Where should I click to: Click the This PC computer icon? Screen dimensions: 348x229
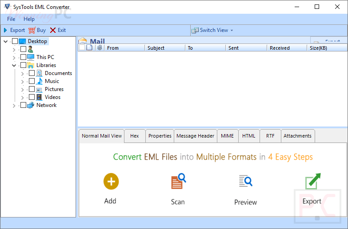[x=31, y=57]
